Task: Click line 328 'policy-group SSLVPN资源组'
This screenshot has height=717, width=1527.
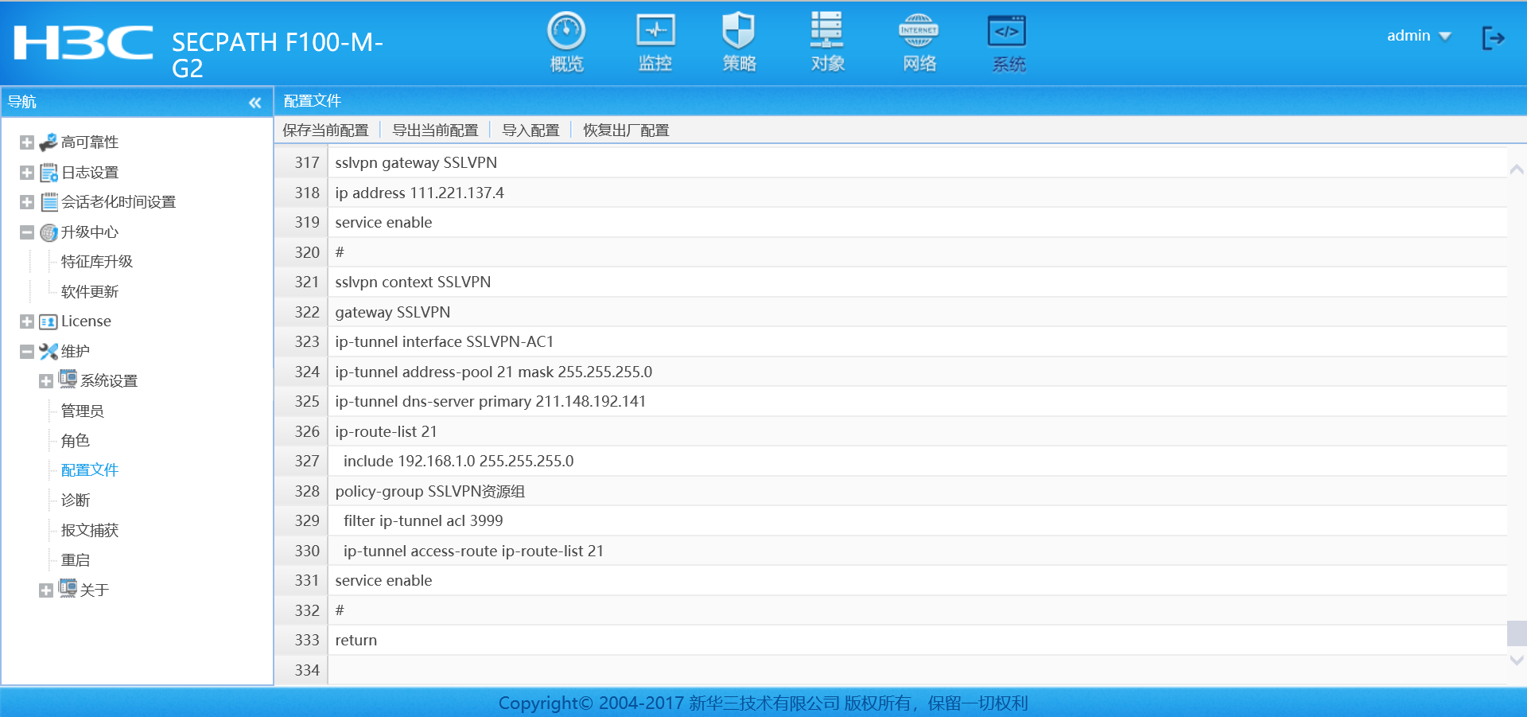Action: [429, 491]
